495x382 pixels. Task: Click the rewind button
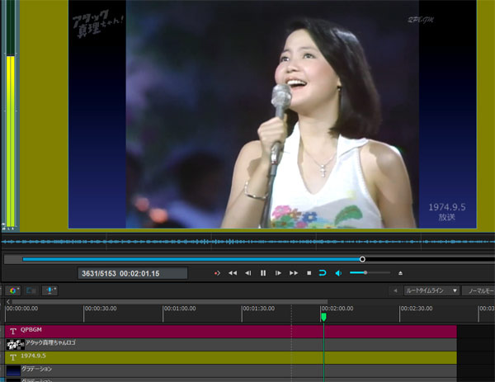[x=233, y=273]
